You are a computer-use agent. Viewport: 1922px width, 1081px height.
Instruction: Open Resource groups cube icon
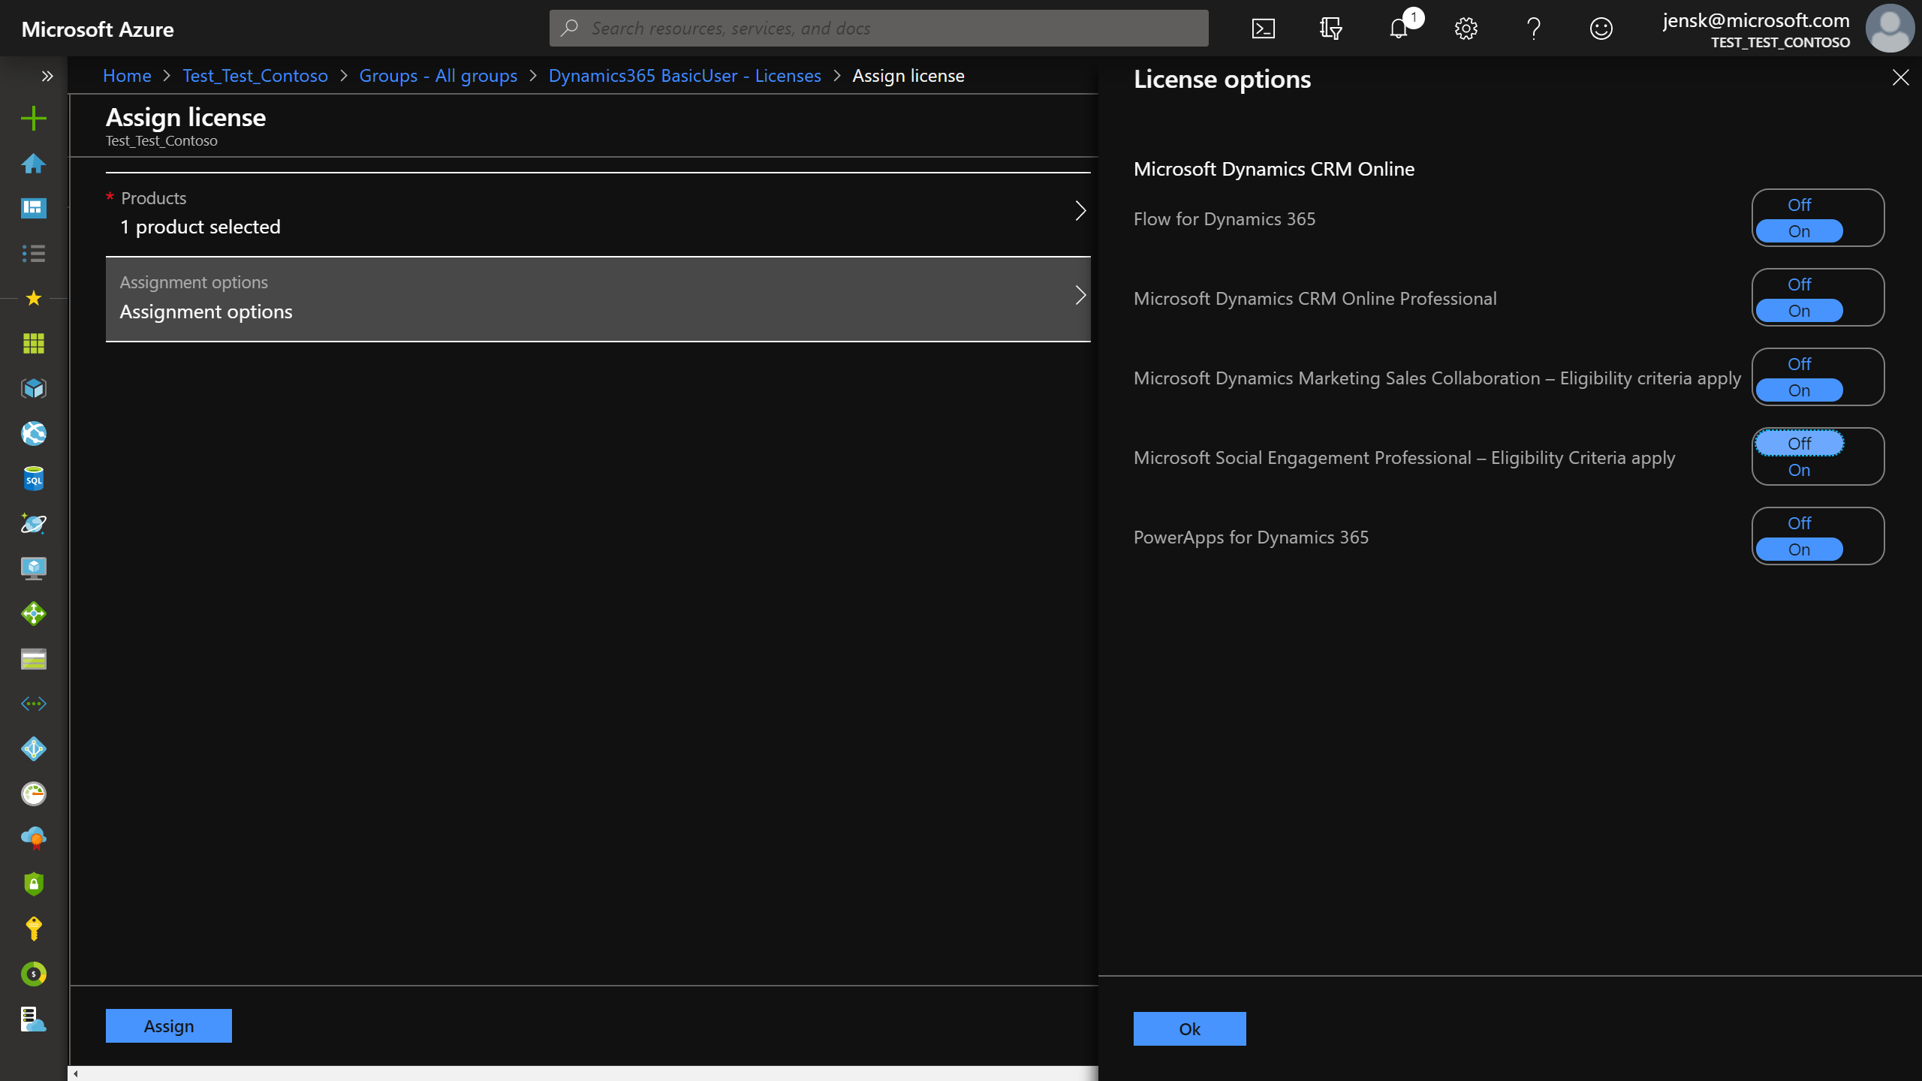point(34,388)
